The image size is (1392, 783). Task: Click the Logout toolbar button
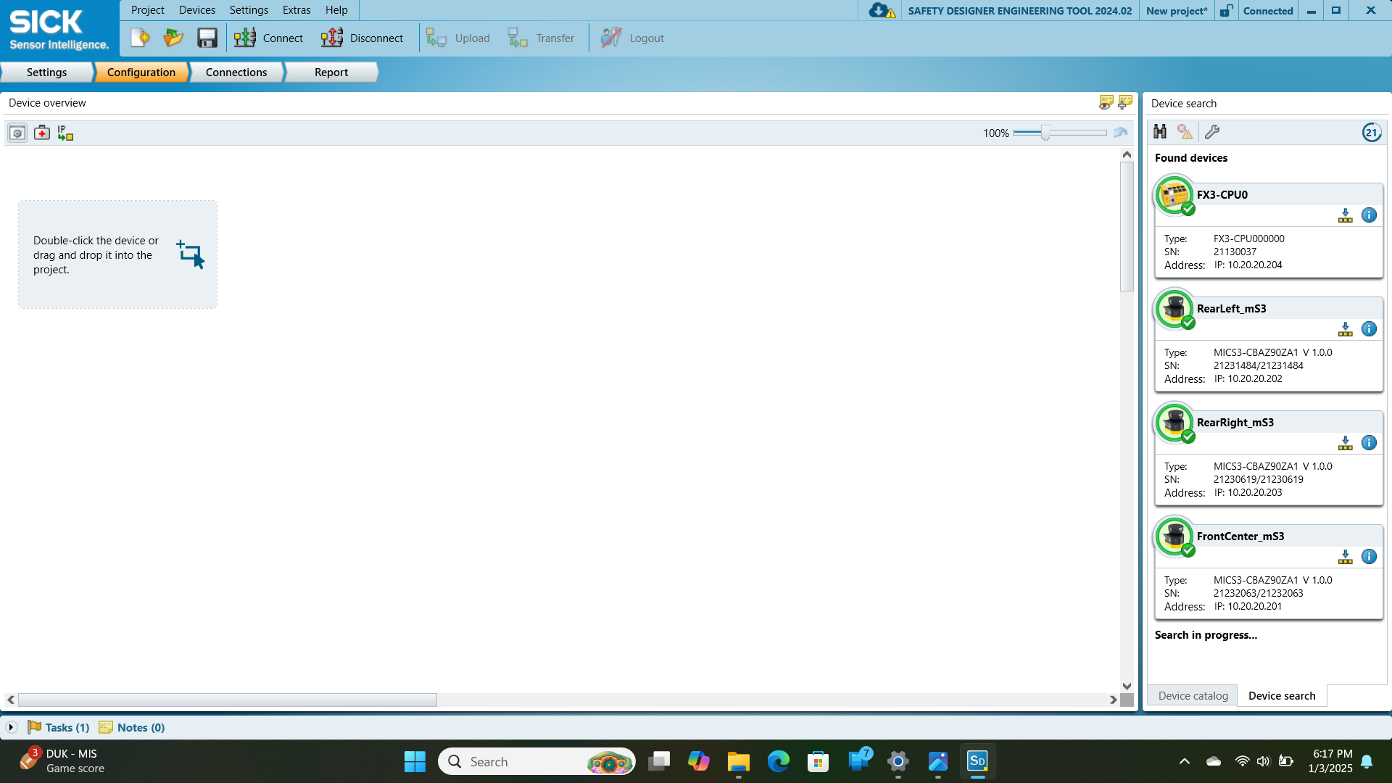[632, 38]
